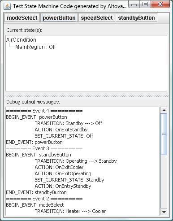
Task: Click the Java icon in title bar
Action: pos(7,6)
